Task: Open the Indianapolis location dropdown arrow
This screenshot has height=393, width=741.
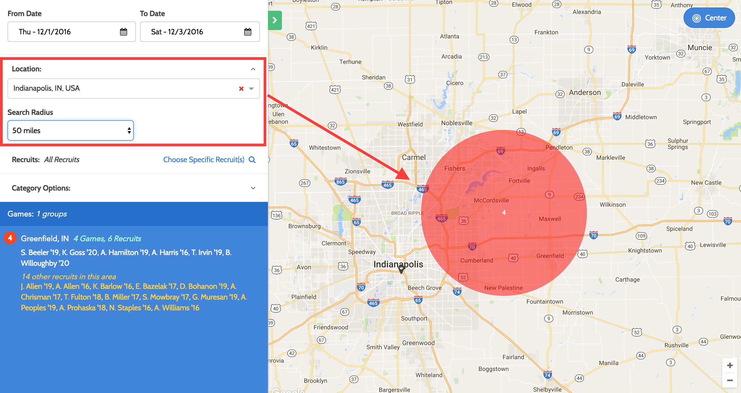Action: pos(251,89)
